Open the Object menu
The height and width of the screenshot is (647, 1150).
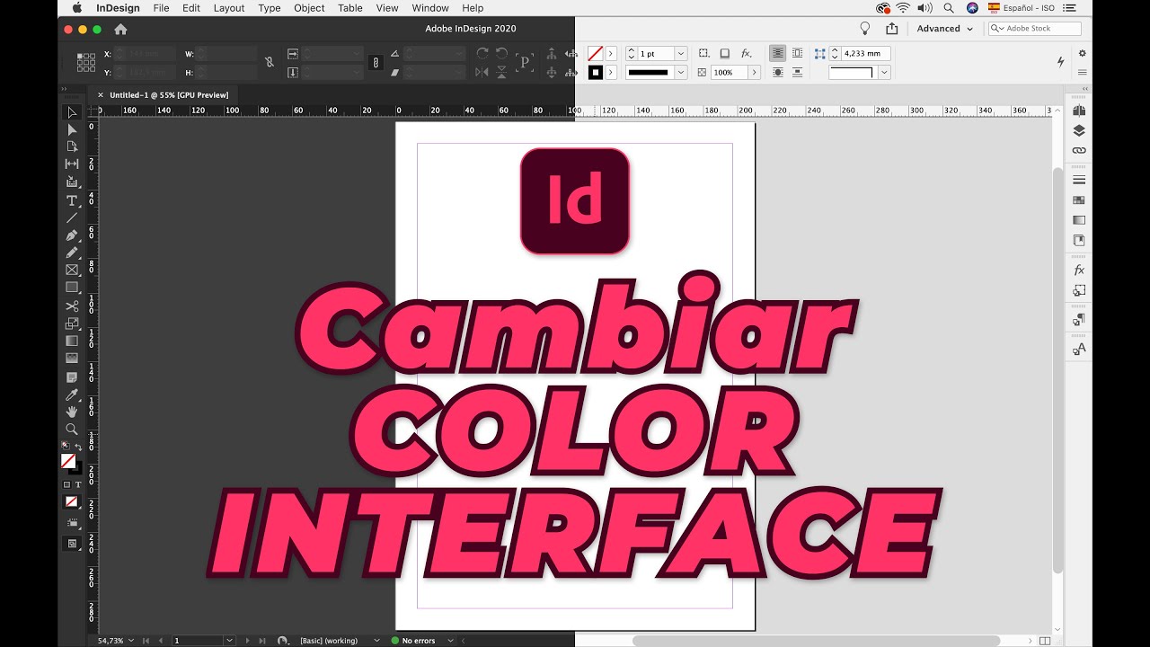(309, 8)
